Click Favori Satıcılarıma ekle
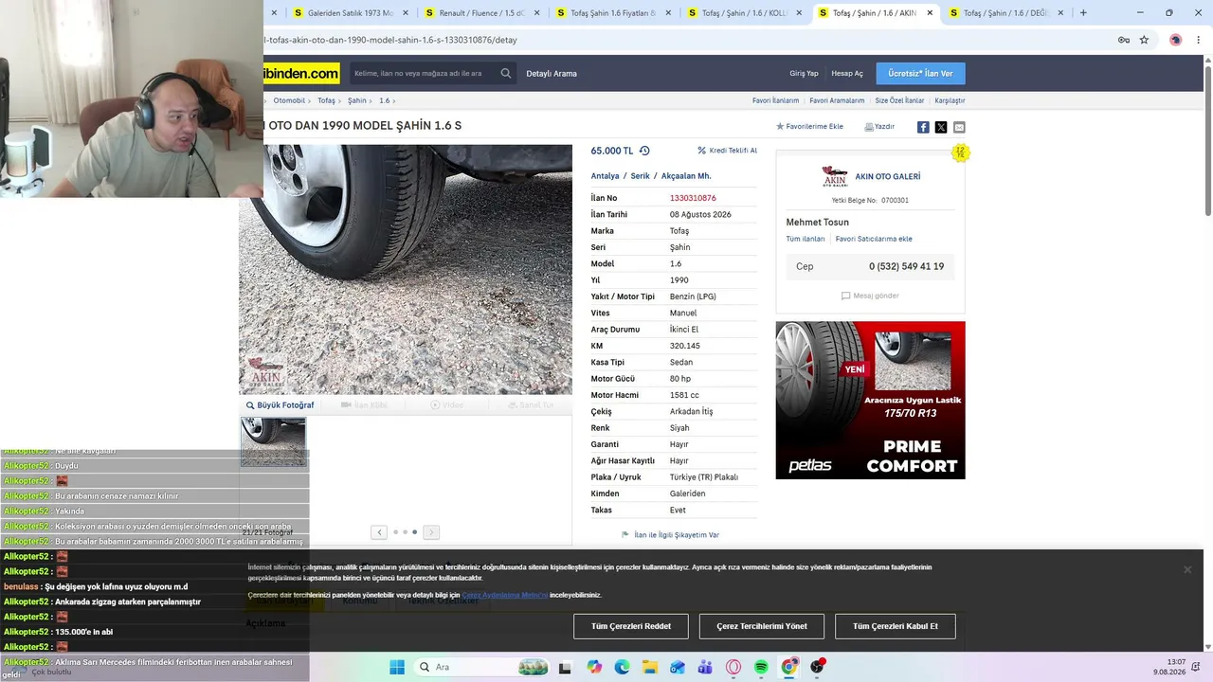The image size is (1213, 682). (x=874, y=239)
